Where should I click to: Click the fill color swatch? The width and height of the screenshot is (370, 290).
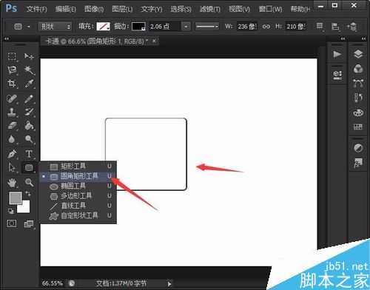coord(103,26)
